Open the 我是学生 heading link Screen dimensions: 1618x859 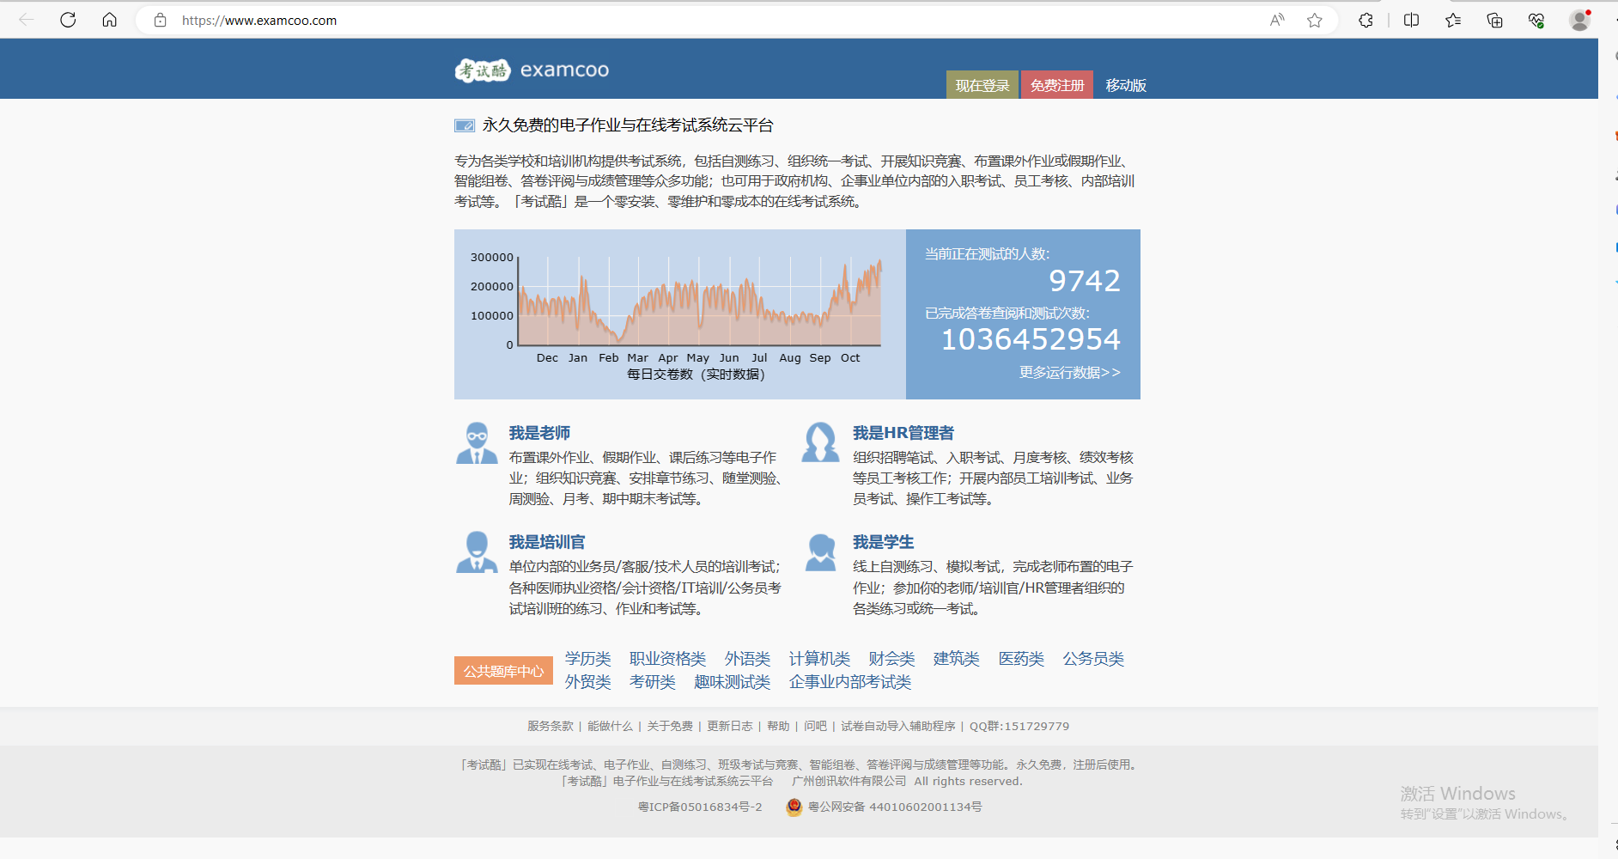pos(883,542)
